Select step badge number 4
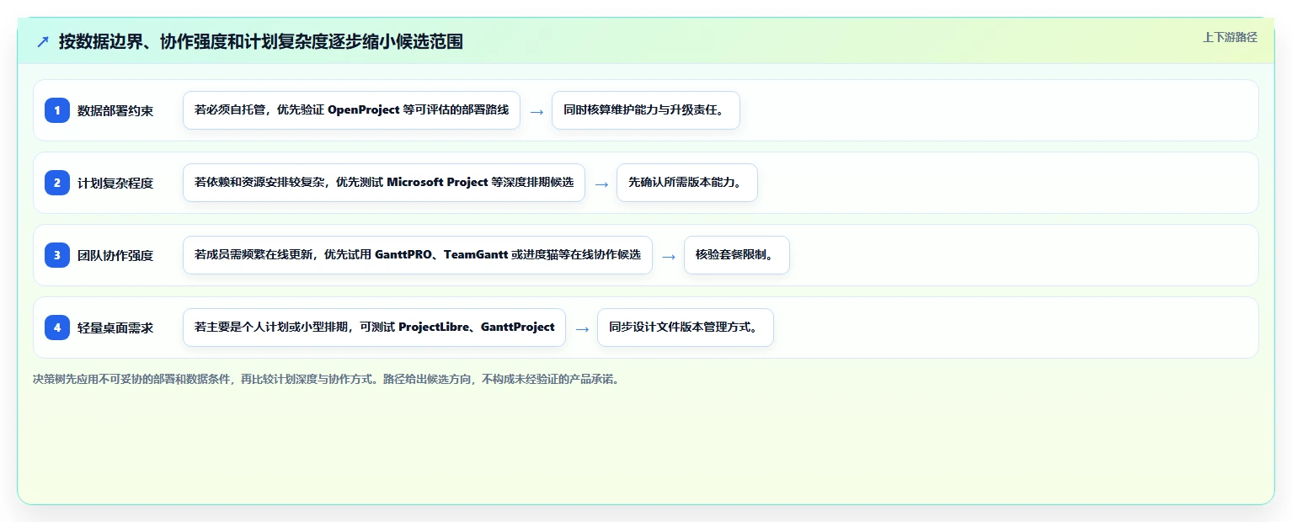1292x522 pixels. pos(57,328)
